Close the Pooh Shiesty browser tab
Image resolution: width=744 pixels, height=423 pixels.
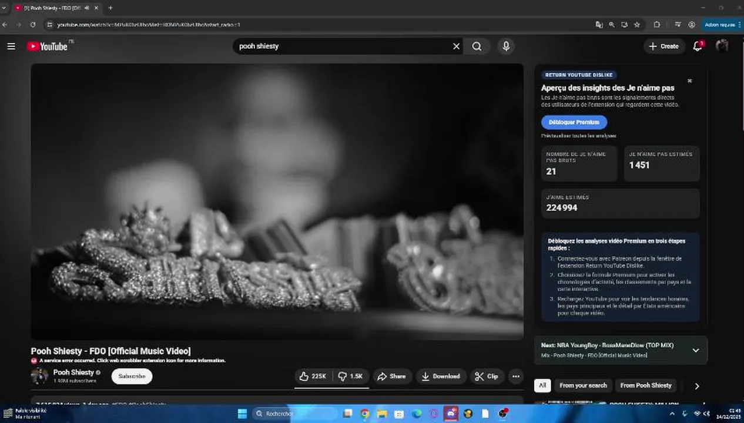click(96, 8)
